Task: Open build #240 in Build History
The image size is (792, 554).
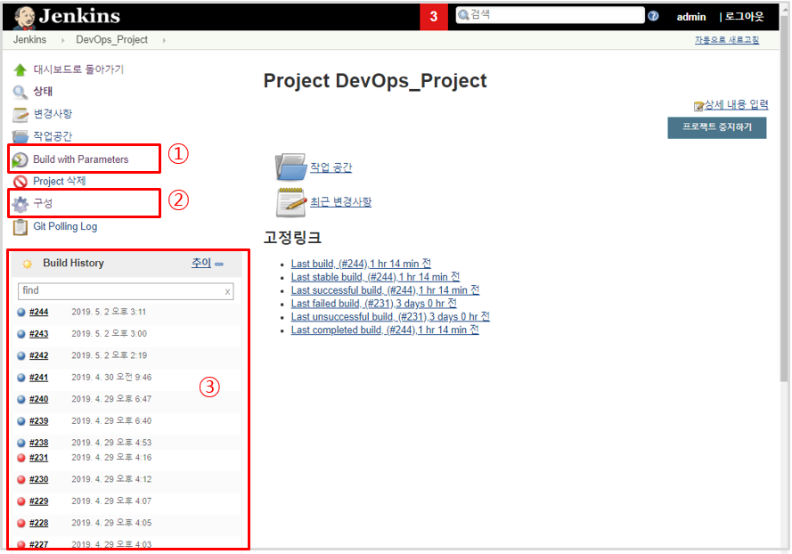Action: [39, 399]
